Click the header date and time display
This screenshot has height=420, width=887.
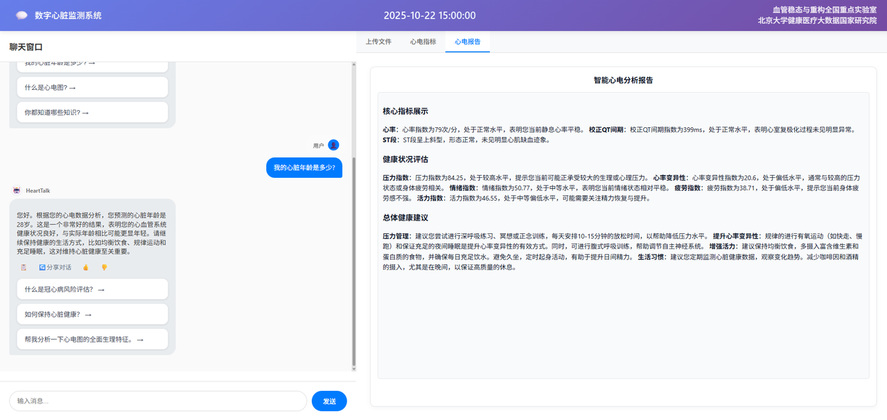point(430,15)
